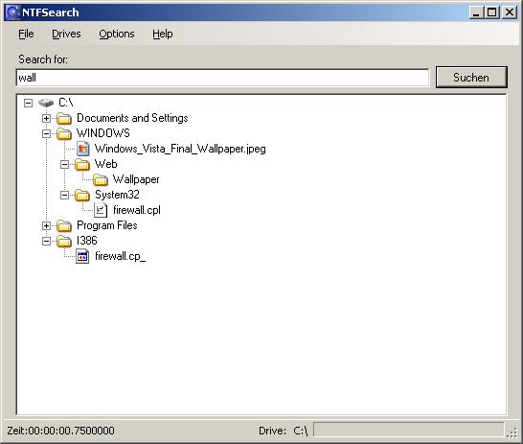This screenshot has height=444, width=523.
Task: Click the System32 folder icon
Action: [82, 195]
